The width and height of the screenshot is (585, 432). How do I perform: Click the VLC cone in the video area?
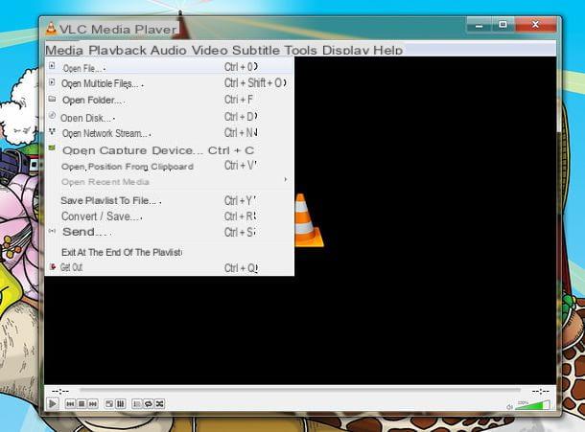pos(310,220)
